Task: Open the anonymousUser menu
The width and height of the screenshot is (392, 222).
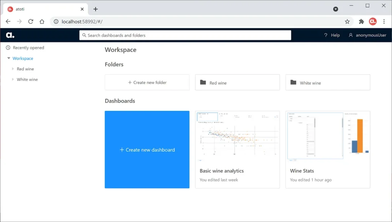Action: pos(367,35)
